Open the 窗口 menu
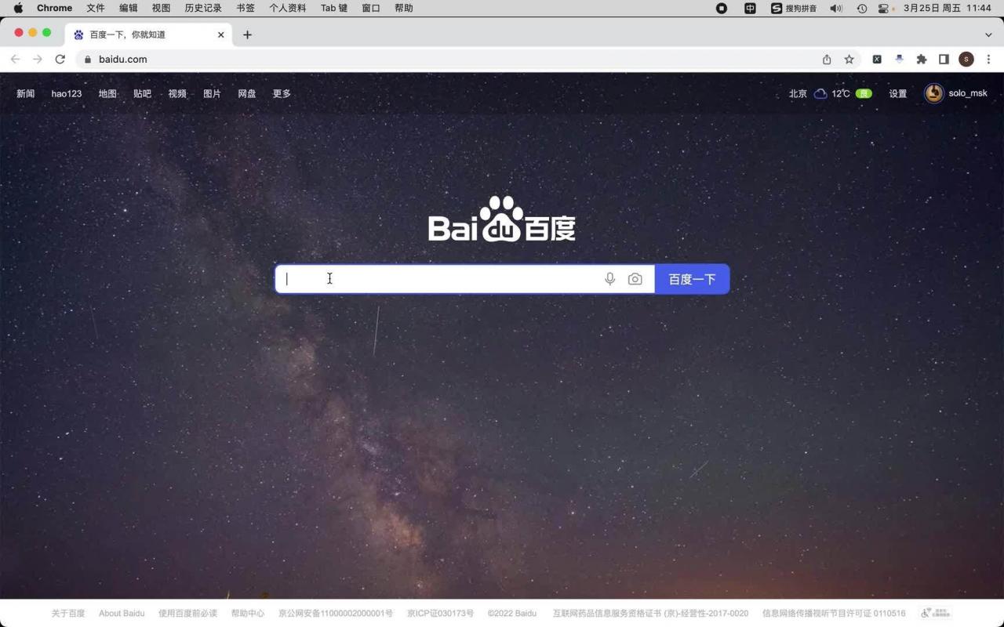The image size is (1004, 627). click(371, 8)
